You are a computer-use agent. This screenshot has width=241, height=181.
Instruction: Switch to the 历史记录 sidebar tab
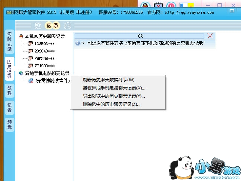tap(9, 69)
